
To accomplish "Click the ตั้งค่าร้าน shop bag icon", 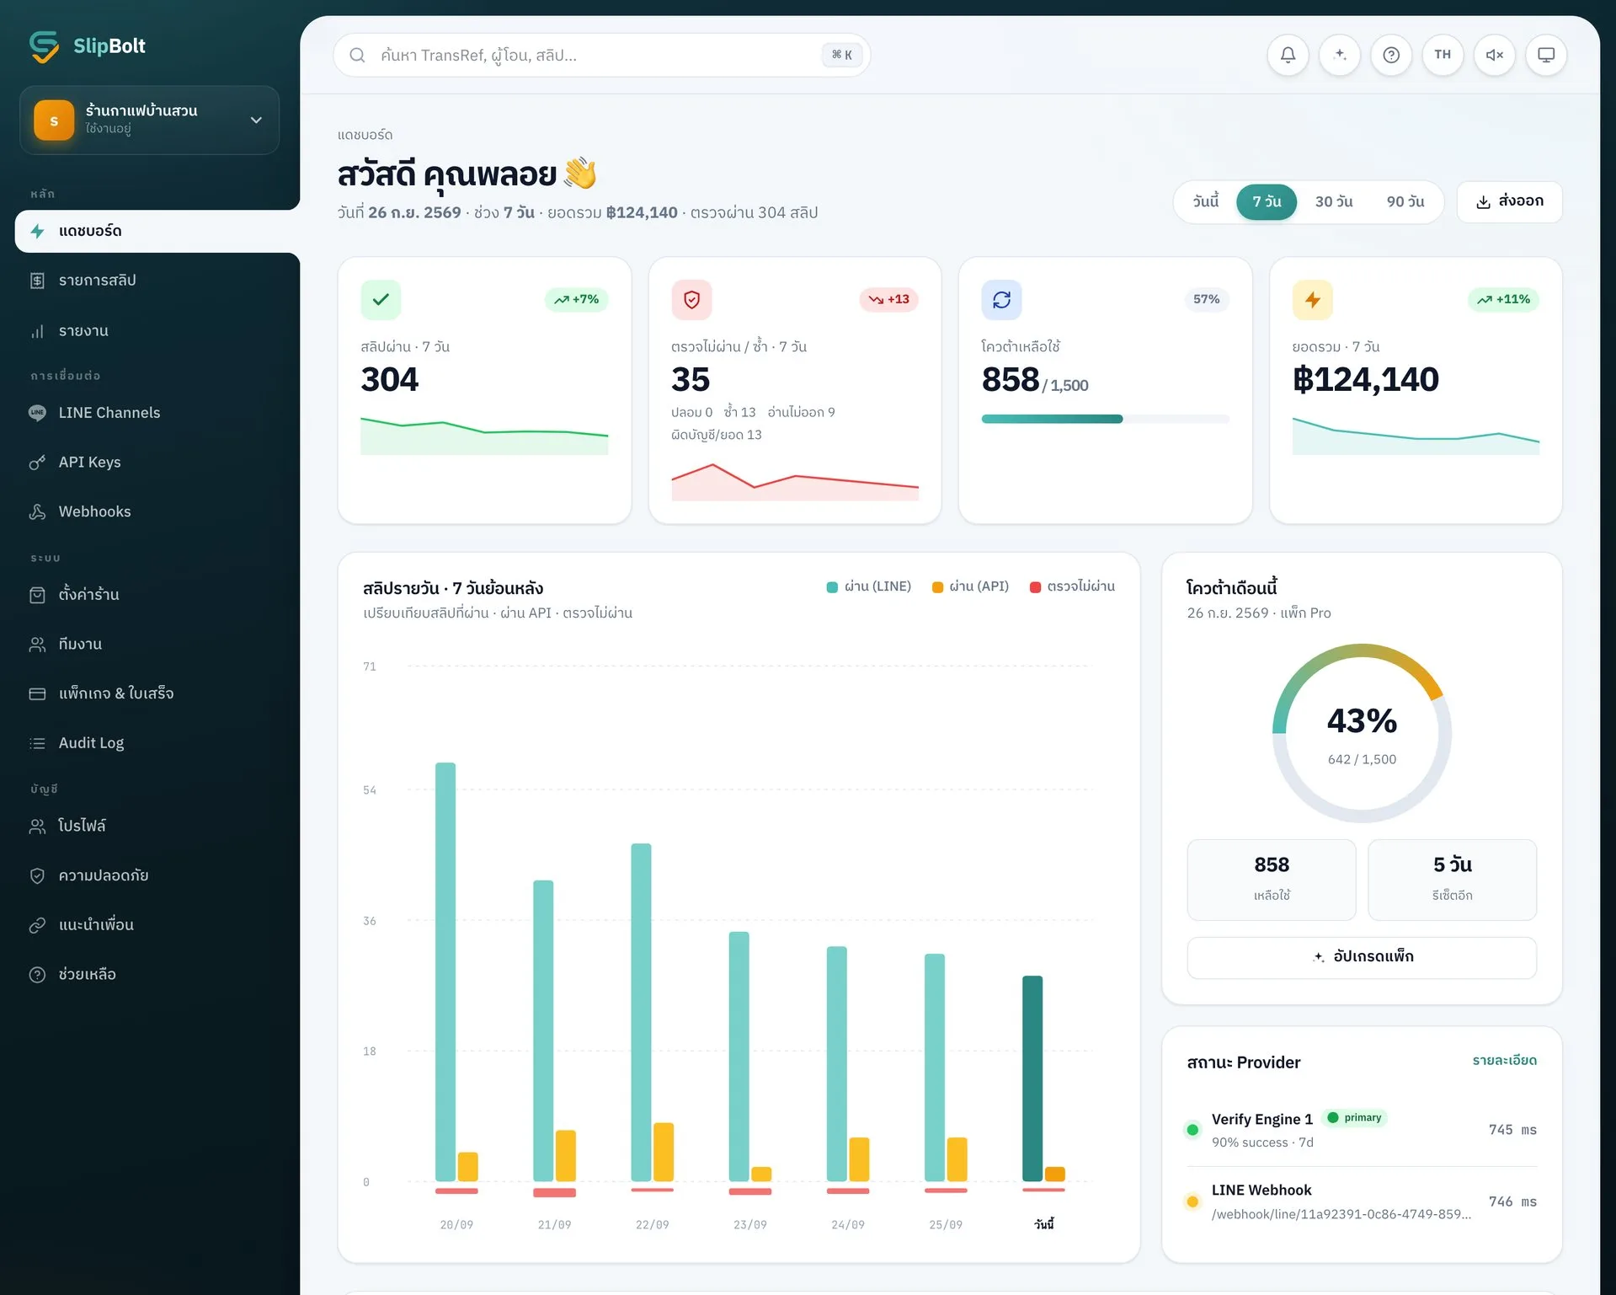I will [x=37, y=595].
